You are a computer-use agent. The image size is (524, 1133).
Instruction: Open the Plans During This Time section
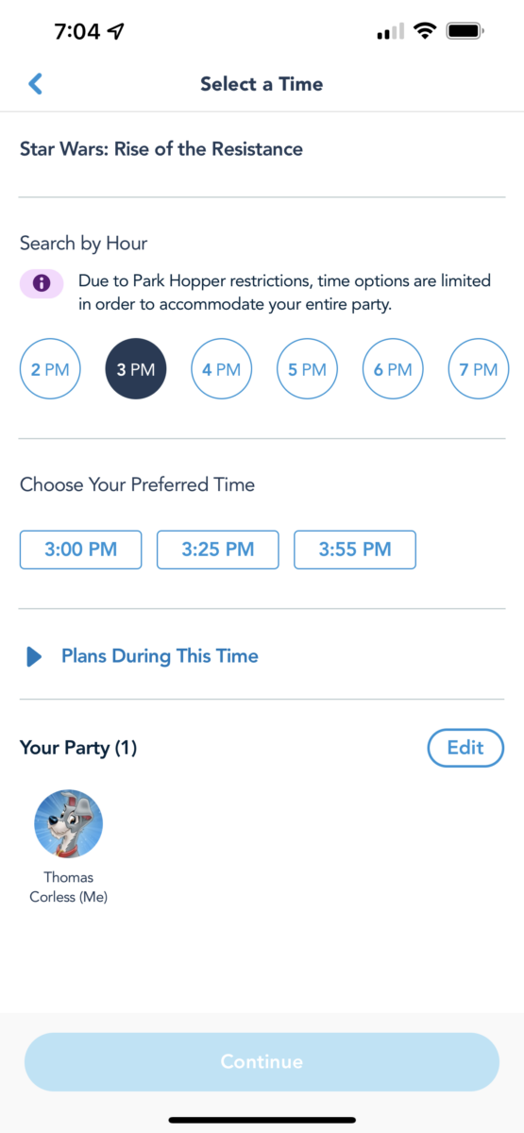(160, 655)
